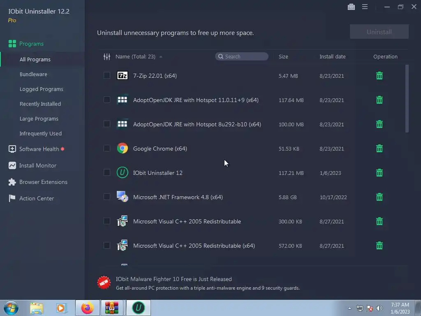The width and height of the screenshot is (421, 316).
Task: Click the Microsoft .NET Framework icon
Action: [123, 197]
